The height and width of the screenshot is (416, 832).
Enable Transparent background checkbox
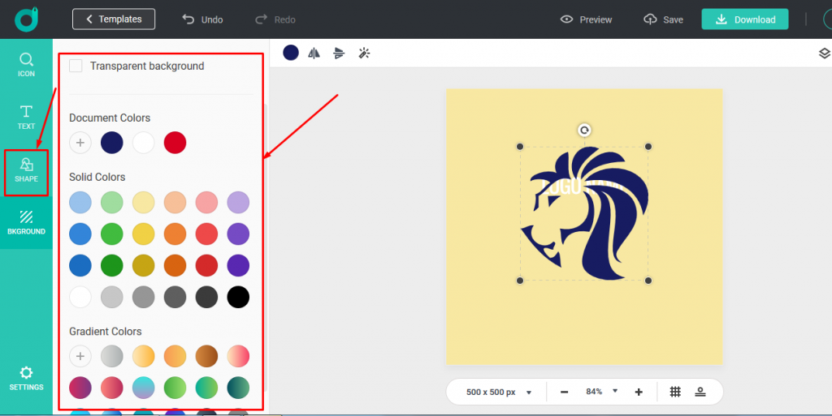click(76, 66)
